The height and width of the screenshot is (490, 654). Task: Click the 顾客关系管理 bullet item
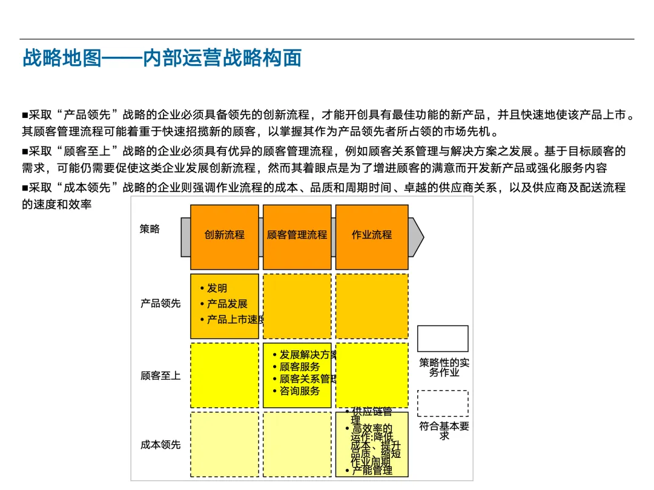tap(305, 379)
